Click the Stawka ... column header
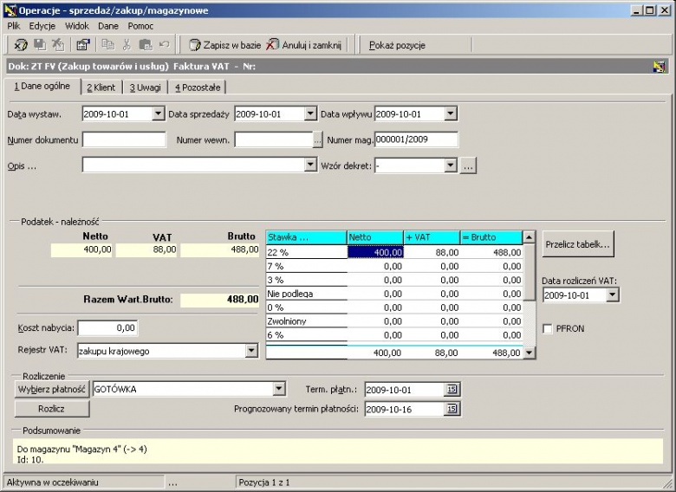 tap(307, 237)
